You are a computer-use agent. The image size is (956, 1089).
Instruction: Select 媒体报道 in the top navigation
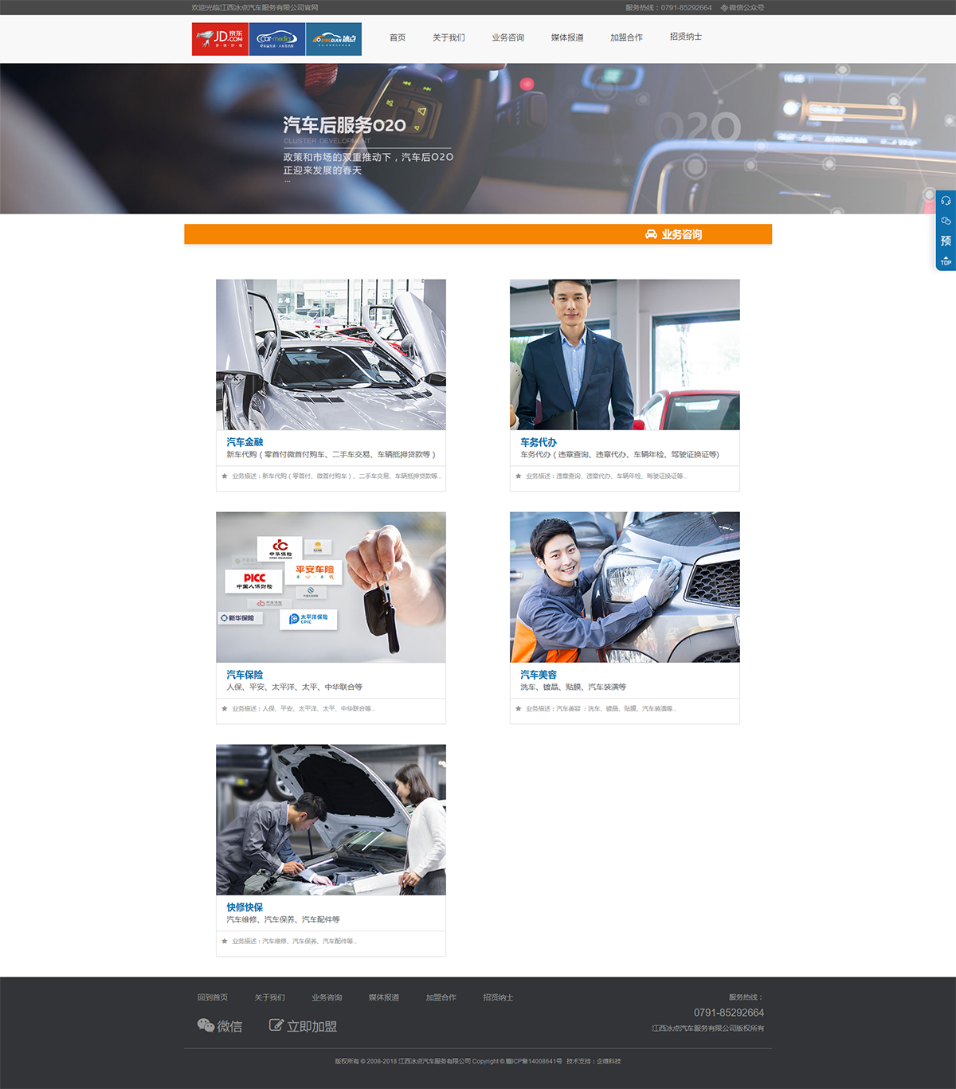click(x=567, y=37)
